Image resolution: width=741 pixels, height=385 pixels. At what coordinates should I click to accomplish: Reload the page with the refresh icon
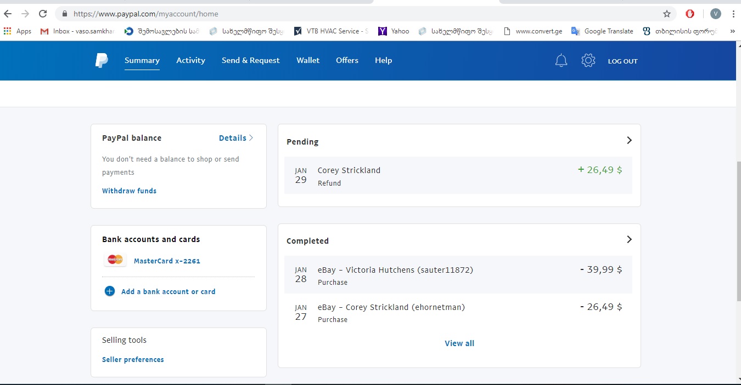pyautogui.click(x=43, y=14)
